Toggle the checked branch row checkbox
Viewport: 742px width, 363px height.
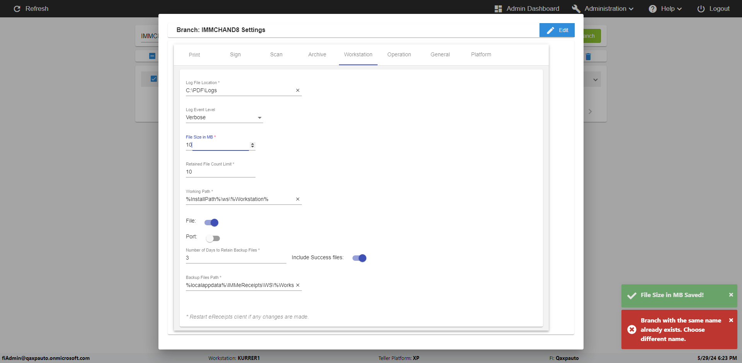point(154,79)
